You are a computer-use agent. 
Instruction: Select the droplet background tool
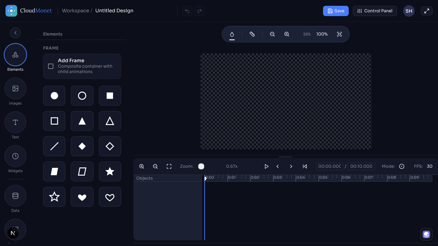click(x=232, y=34)
